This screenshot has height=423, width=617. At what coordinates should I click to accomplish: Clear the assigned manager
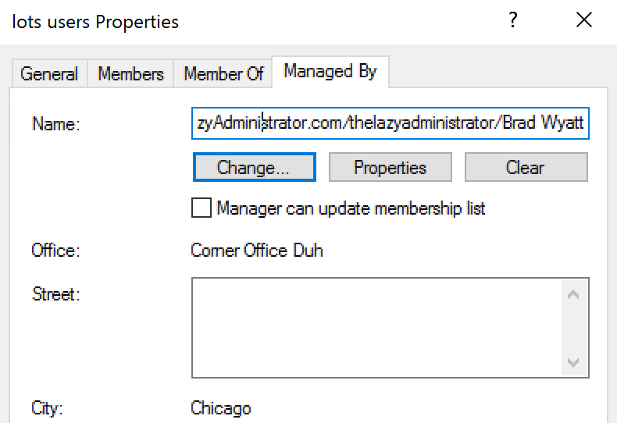pyautogui.click(x=526, y=167)
